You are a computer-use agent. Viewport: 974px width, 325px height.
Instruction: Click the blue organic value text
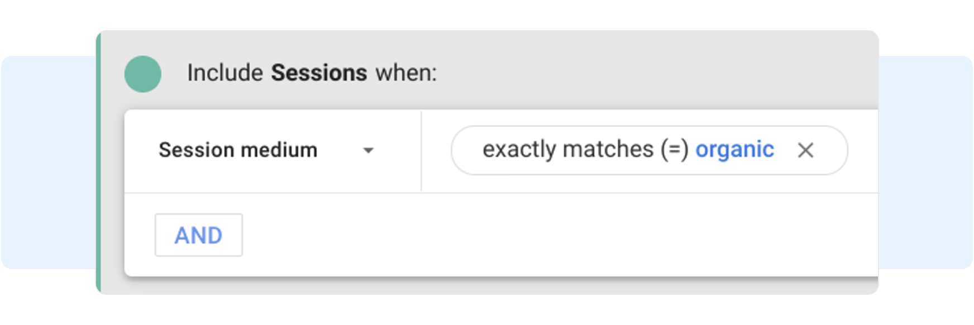[734, 150]
